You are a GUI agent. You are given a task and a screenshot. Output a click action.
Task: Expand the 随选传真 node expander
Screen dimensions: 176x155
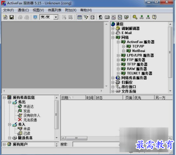click(9, 138)
